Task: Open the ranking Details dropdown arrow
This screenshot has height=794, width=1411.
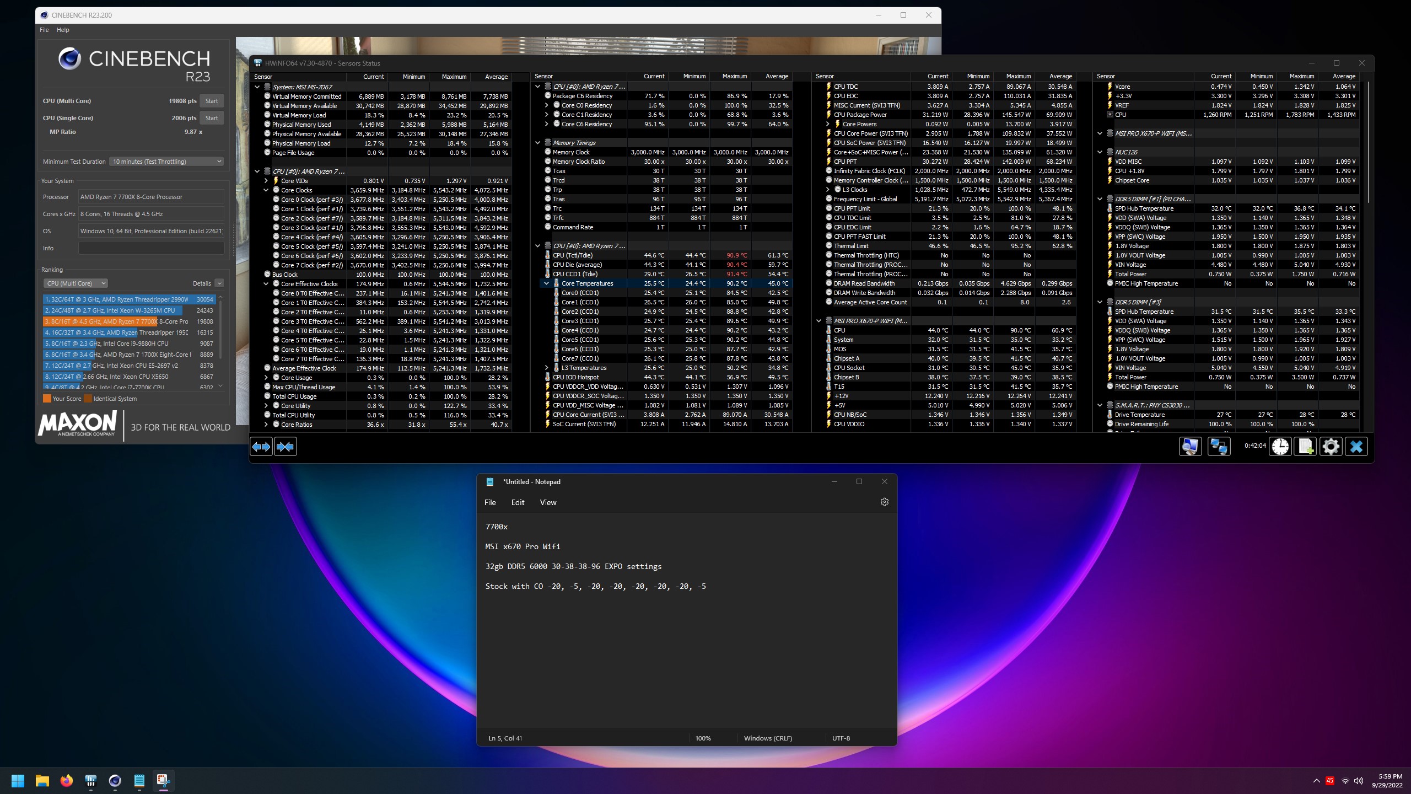Action: point(219,283)
